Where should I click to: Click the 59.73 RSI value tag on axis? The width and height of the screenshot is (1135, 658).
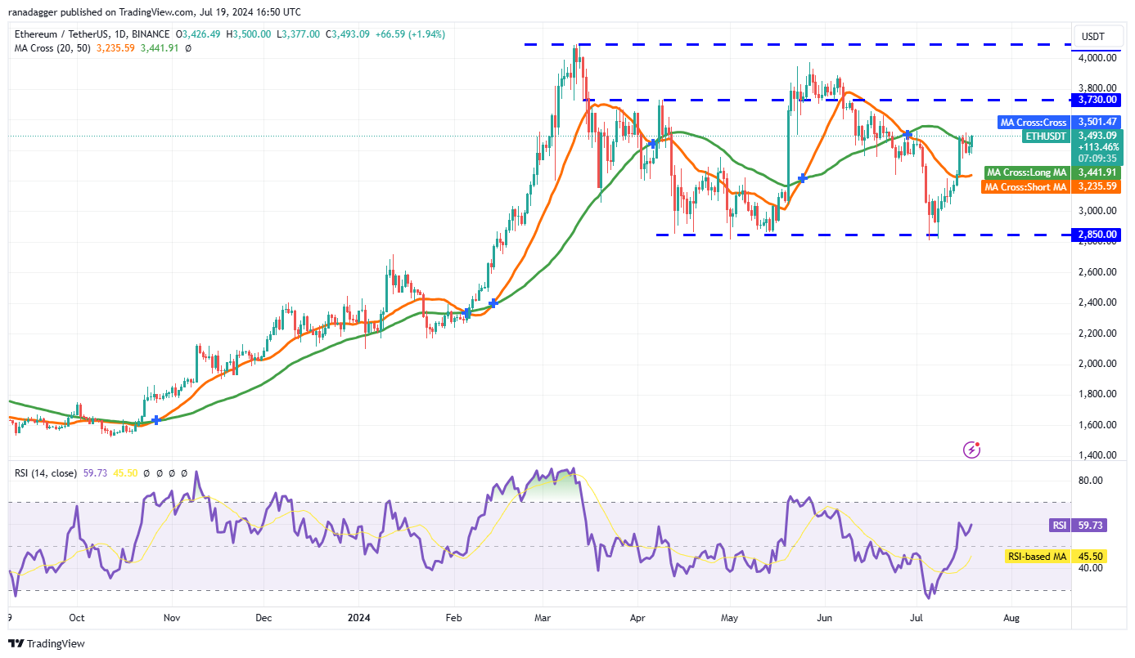[x=1090, y=526]
